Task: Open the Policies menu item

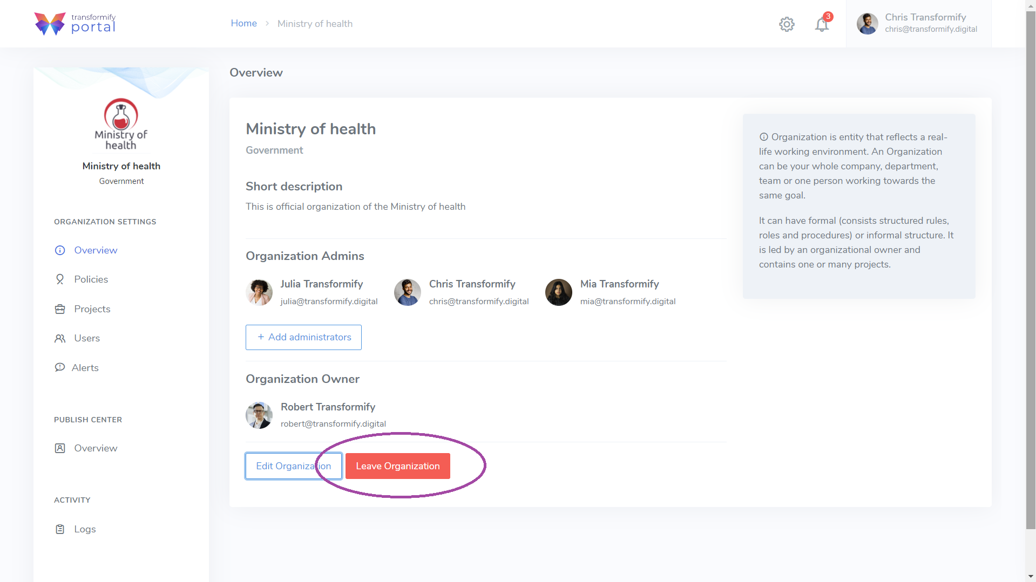Action: point(91,279)
